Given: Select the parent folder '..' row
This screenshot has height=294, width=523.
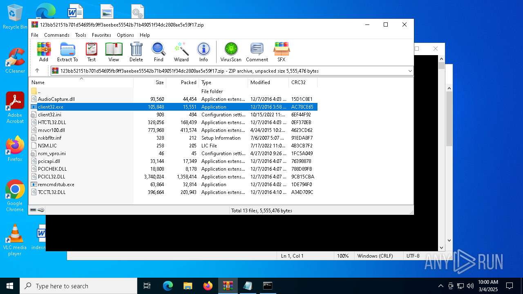Looking at the screenshot, I should coord(173,91).
